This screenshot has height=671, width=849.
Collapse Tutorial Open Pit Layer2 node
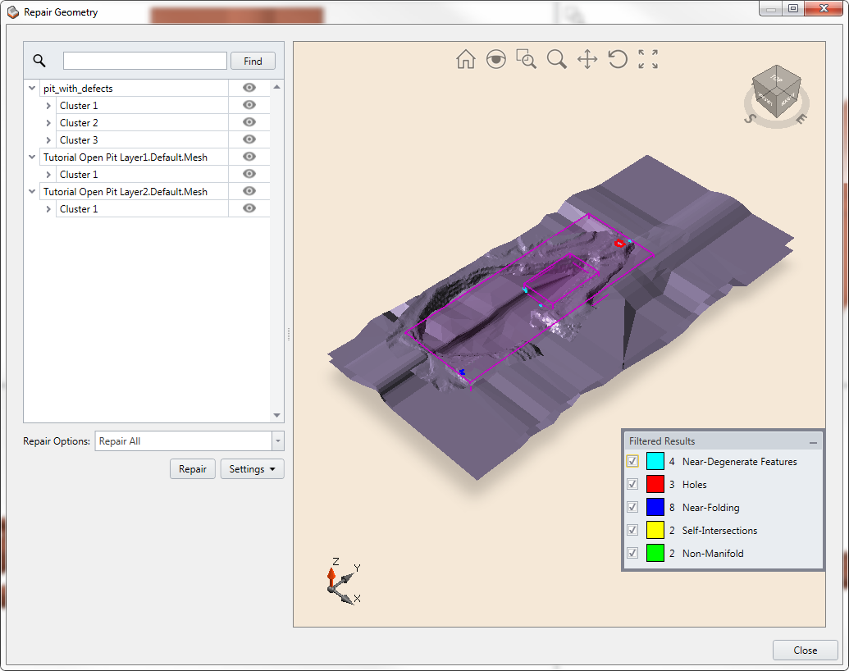pyautogui.click(x=32, y=192)
